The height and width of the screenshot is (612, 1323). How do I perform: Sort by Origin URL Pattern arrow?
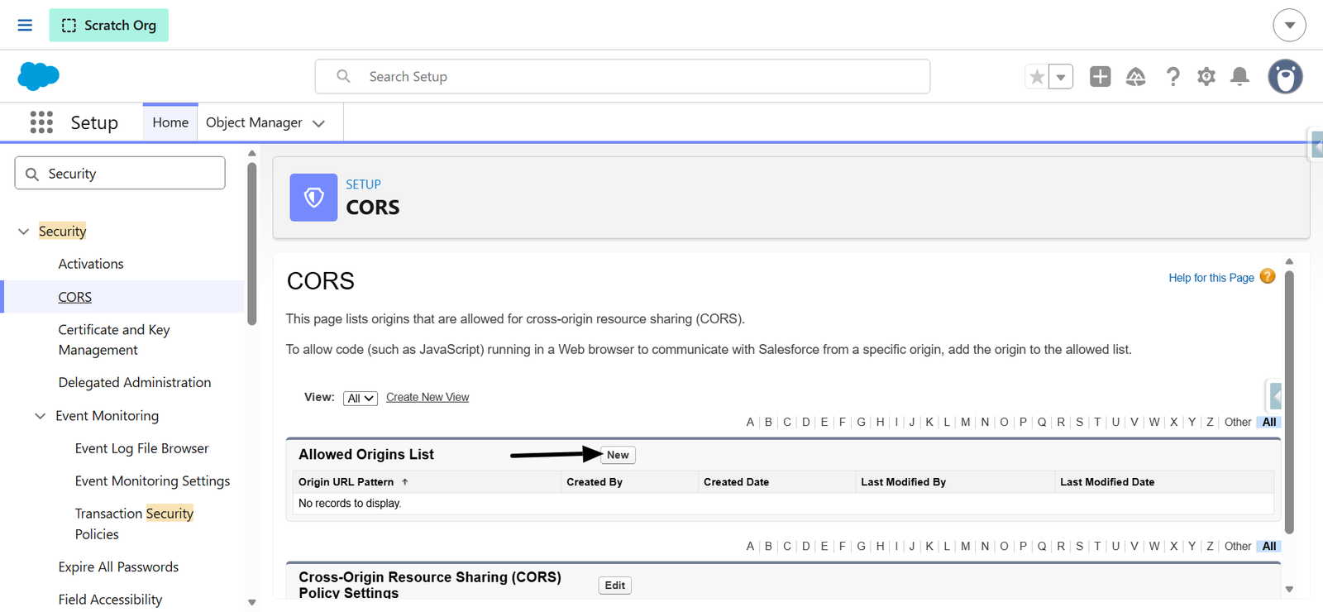[x=404, y=481]
